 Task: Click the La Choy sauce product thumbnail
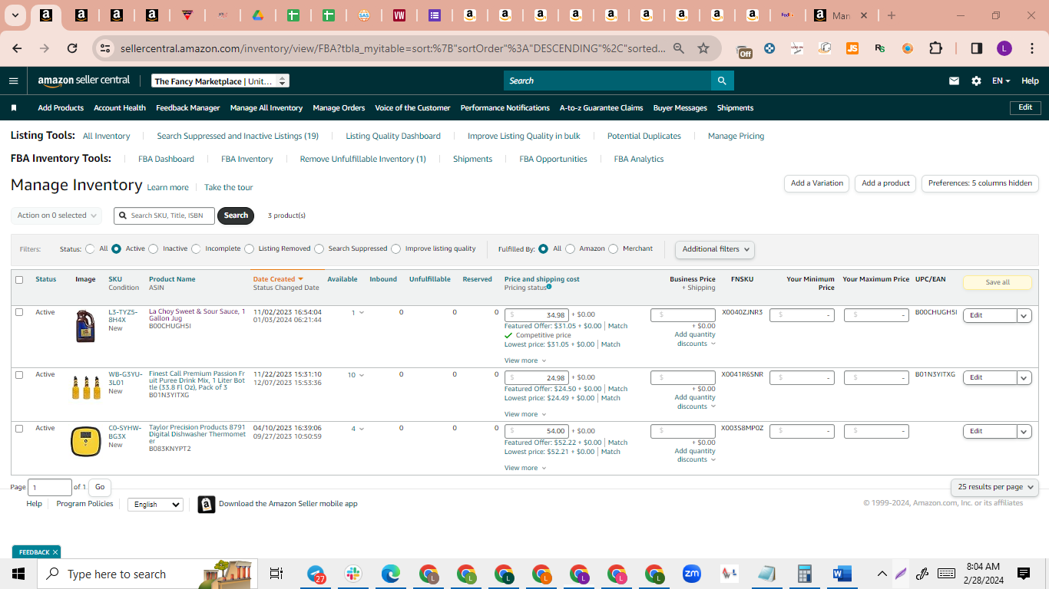click(85, 325)
